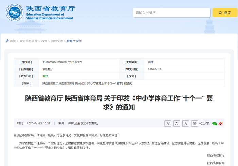Reset font size with plain A icon
Screen dimensions: 238x166
pyautogui.click(x=186, y=124)
